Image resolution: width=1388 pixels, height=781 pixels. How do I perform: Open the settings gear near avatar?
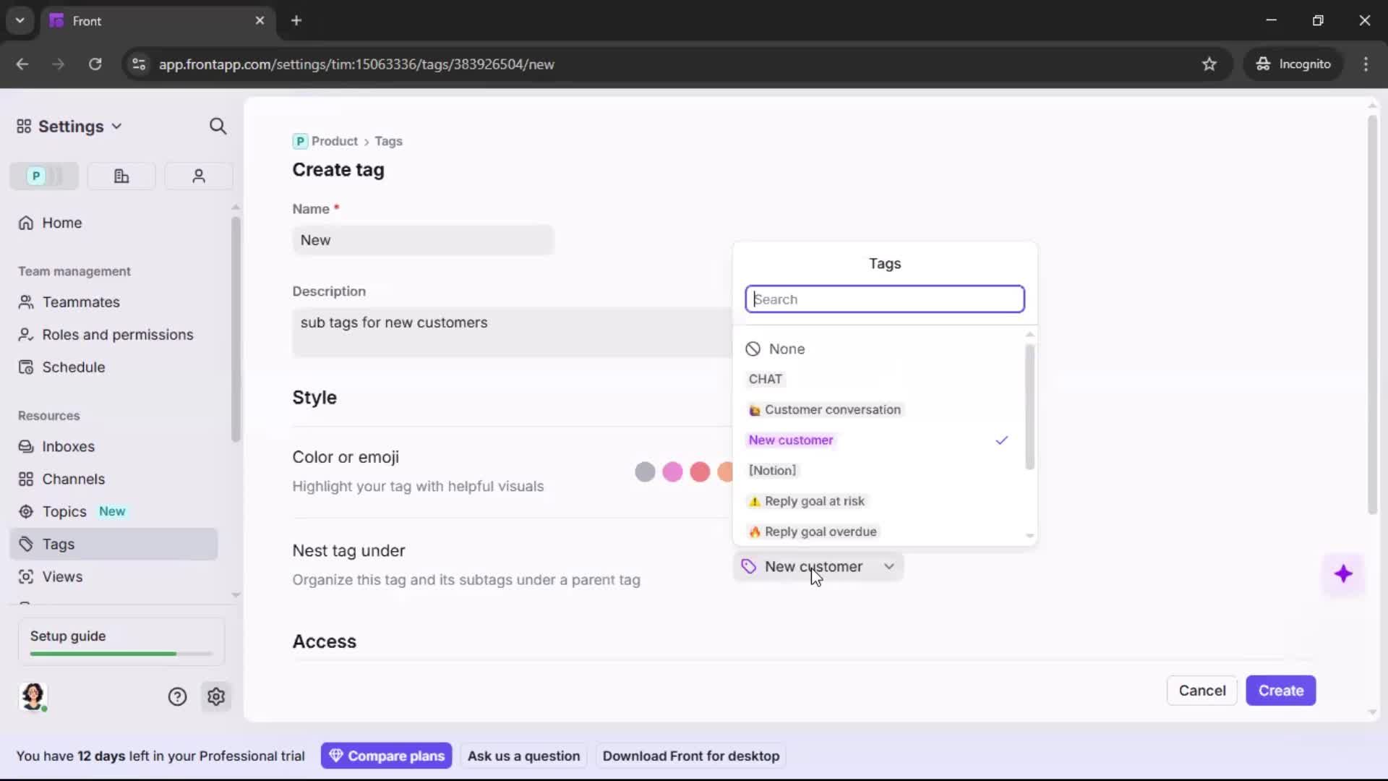coord(216,696)
